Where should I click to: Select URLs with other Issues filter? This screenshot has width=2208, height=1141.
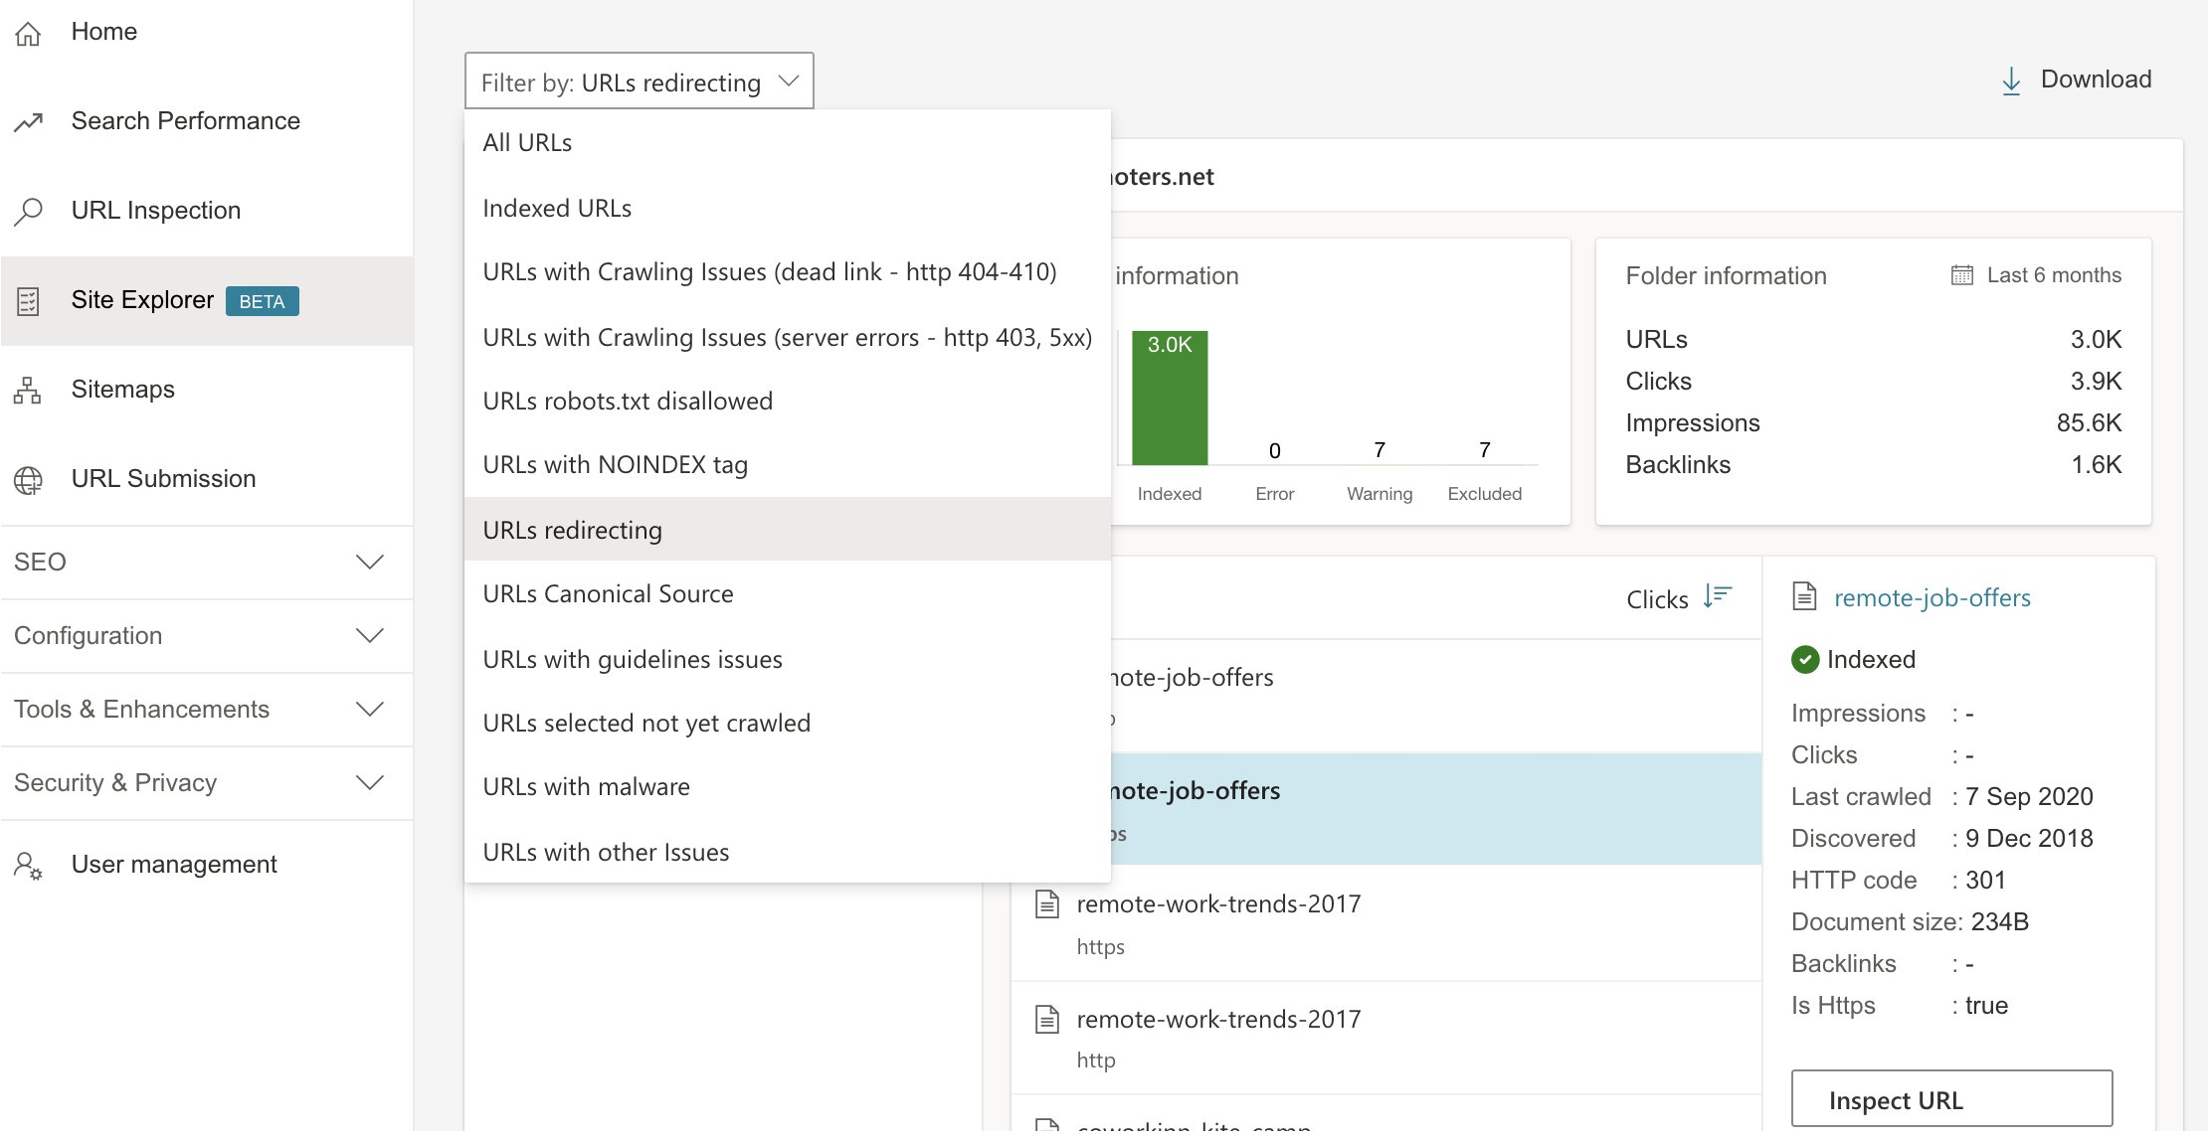(787, 853)
